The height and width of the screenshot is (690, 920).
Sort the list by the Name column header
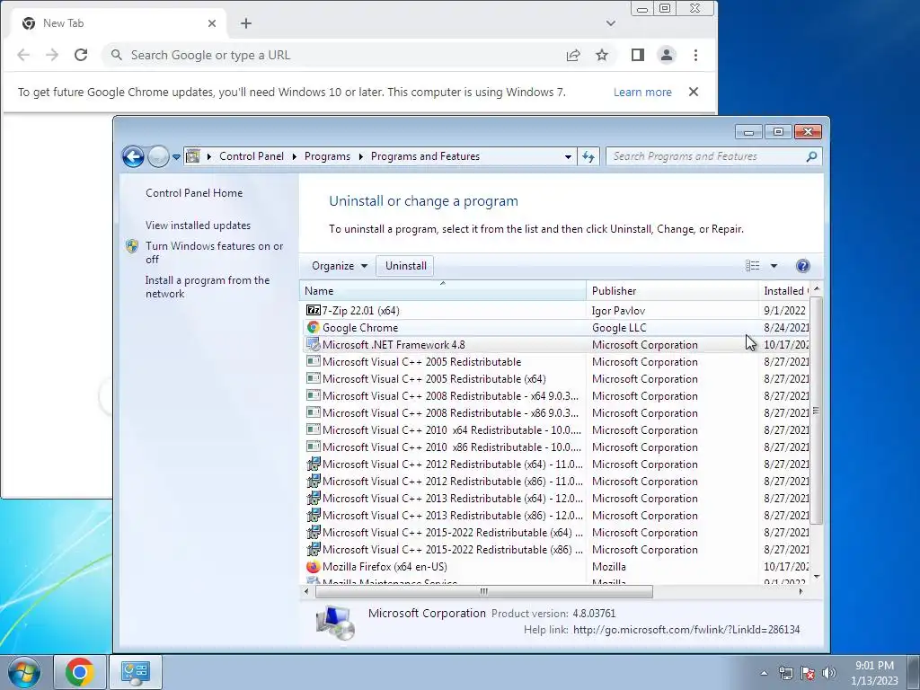[x=442, y=290]
